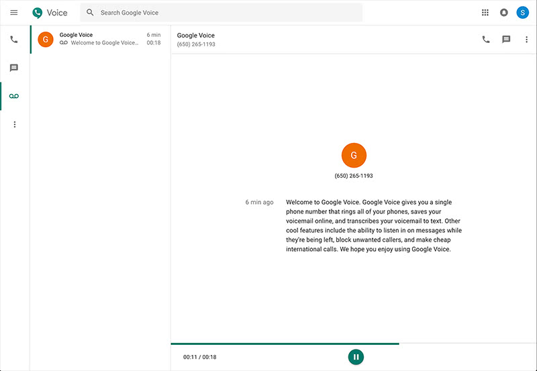Click the Google Voice logo
This screenshot has height=371, width=537.
point(50,13)
